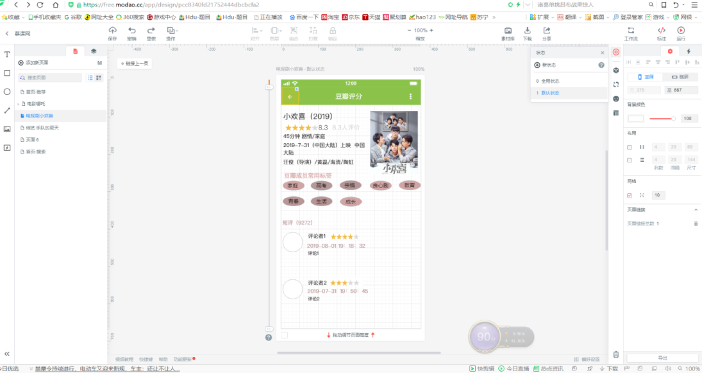Run the prototype with 运行
Viewport: 702px width, 373px height.
tap(681, 31)
